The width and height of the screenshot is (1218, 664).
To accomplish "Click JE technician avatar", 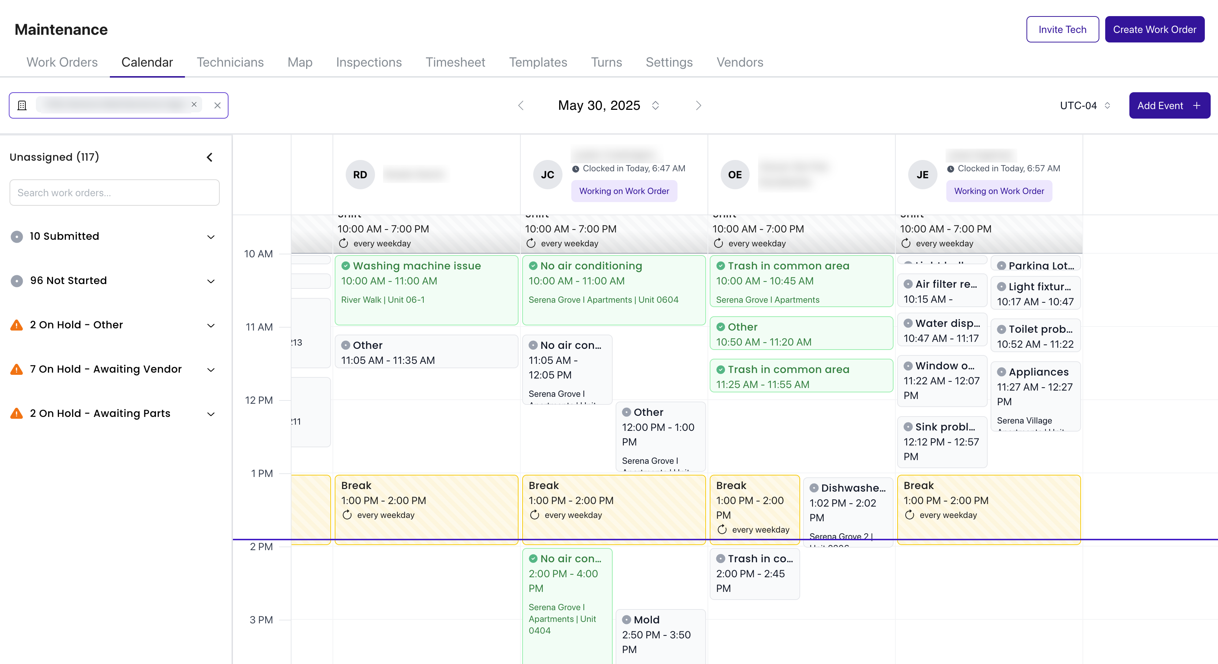I will pyautogui.click(x=922, y=175).
